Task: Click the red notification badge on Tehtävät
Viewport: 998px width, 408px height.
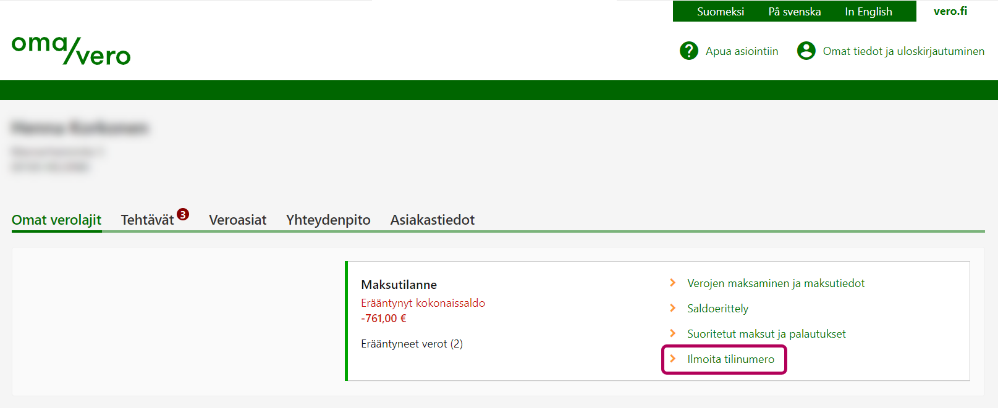Action: point(183,214)
